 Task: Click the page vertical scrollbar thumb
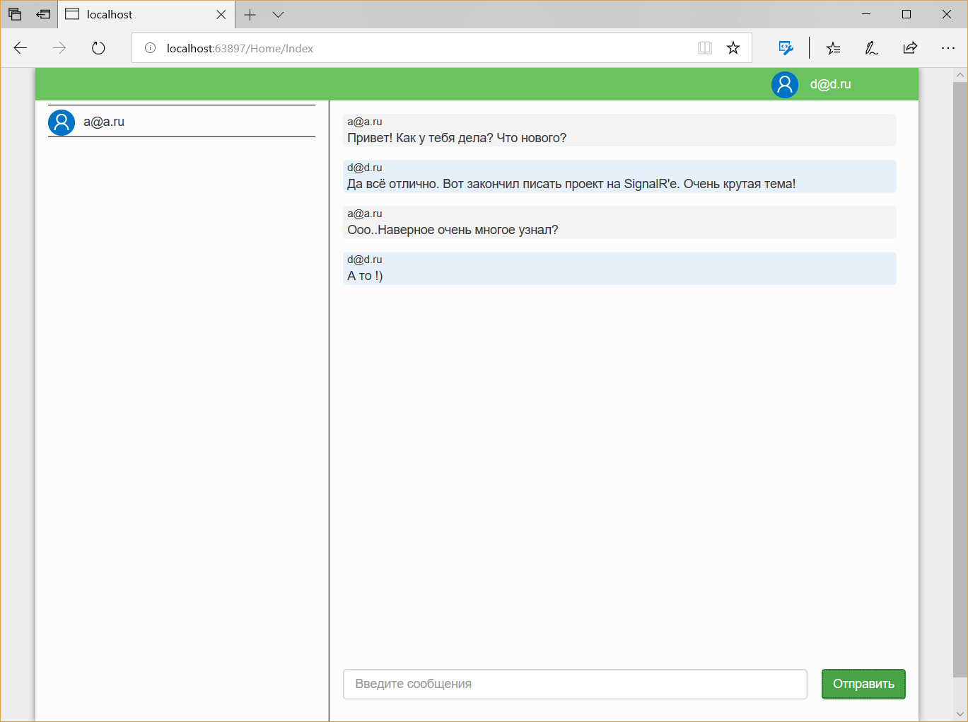tap(960, 378)
